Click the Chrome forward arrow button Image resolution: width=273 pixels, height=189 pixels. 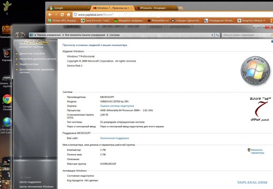click(56, 14)
